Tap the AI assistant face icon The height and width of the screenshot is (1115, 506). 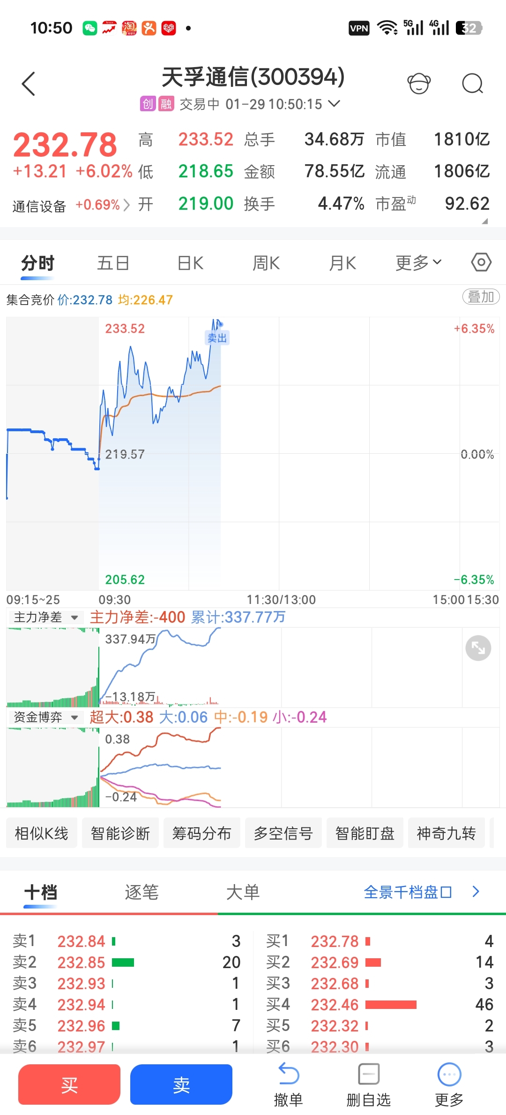(x=418, y=84)
